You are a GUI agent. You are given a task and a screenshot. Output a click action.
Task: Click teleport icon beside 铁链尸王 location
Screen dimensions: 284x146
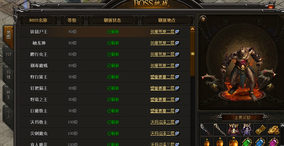[x=177, y=32]
